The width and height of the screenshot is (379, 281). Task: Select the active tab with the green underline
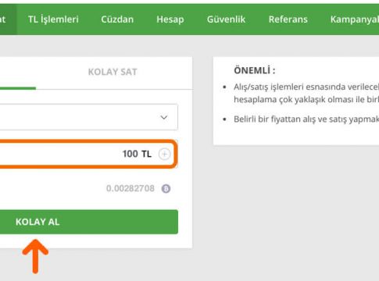point(18,73)
